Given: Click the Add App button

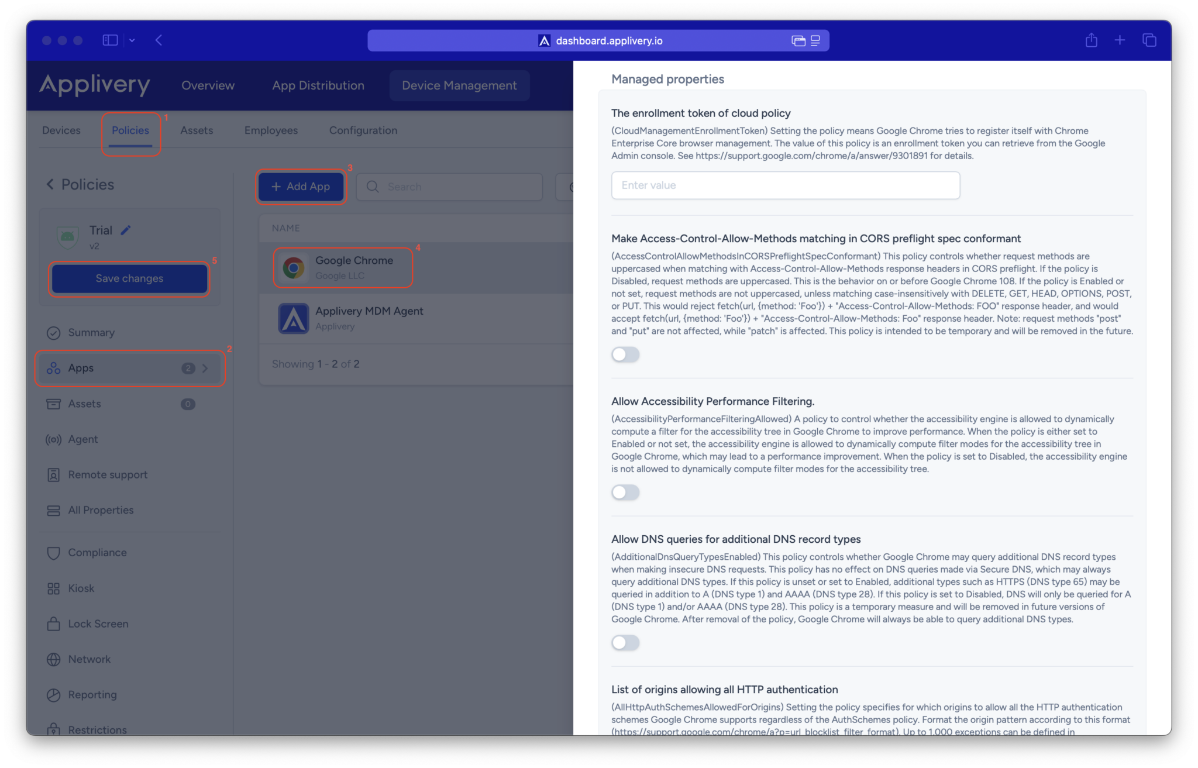Looking at the screenshot, I should click(301, 186).
